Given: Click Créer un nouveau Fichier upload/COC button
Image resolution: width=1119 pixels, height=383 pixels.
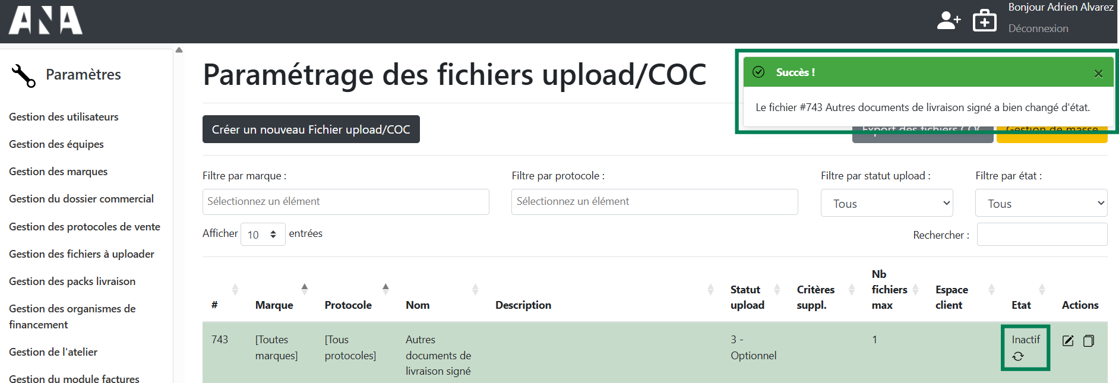Looking at the screenshot, I should [x=311, y=129].
